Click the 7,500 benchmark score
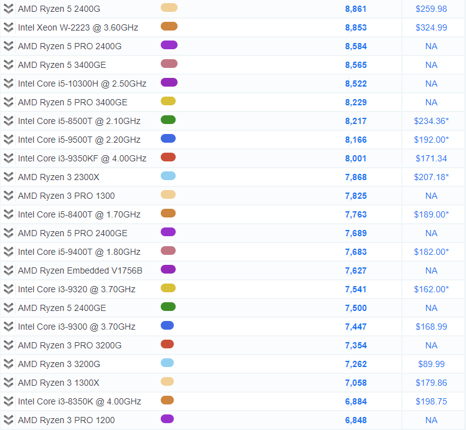 pos(356,308)
